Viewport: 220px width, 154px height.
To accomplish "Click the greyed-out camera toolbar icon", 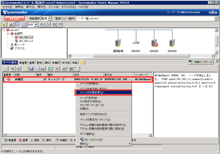I will pyautogui.click(x=54, y=25).
